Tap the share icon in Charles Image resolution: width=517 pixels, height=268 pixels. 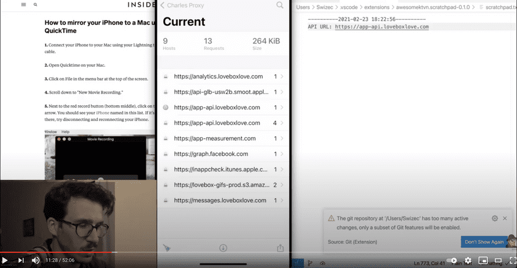click(280, 248)
